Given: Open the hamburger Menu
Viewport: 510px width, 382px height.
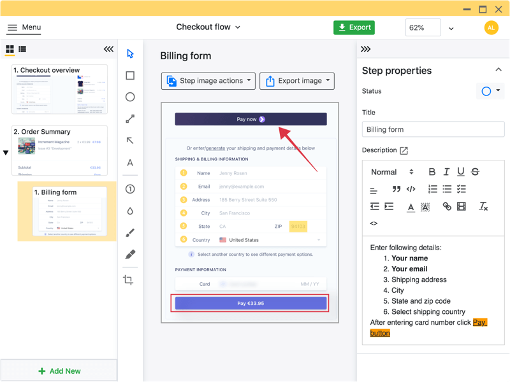Looking at the screenshot, I should click(x=24, y=27).
